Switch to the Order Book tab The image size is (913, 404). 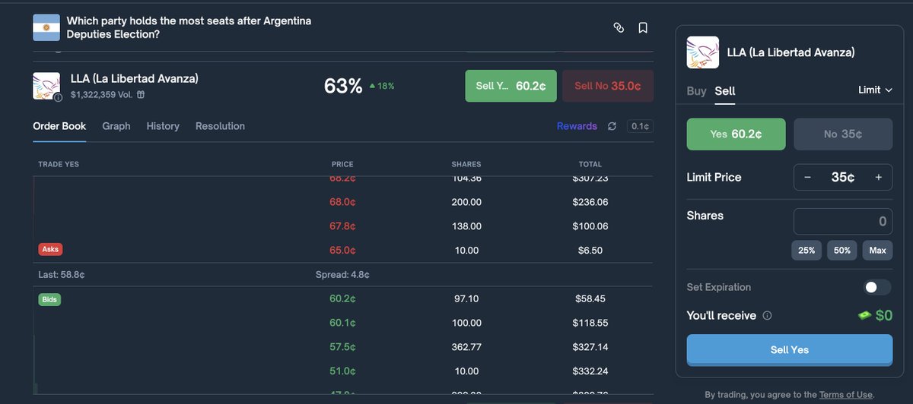coord(59,126)
